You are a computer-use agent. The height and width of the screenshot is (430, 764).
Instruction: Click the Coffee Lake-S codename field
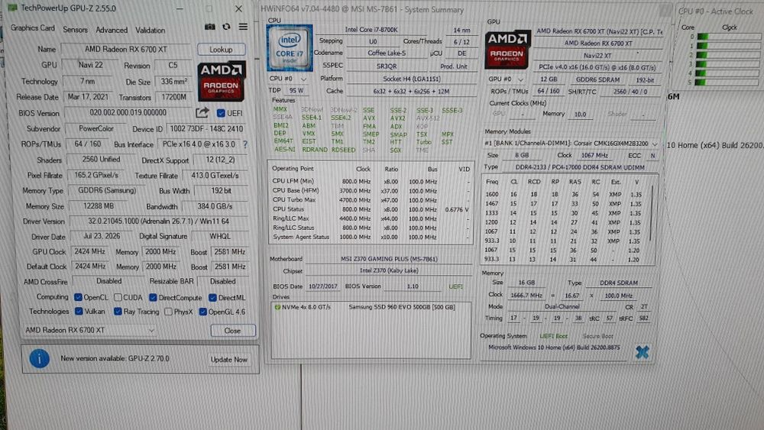click(x=387, y=53)
